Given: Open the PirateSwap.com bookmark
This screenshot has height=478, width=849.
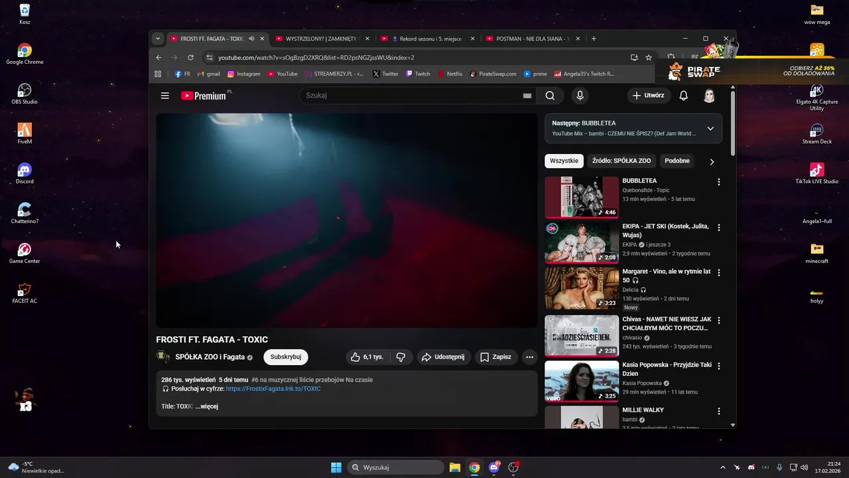Looking at the screenshot, I should pos(493,74).
